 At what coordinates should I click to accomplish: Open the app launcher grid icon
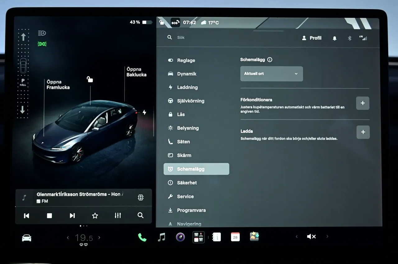[x=199, y=237]
